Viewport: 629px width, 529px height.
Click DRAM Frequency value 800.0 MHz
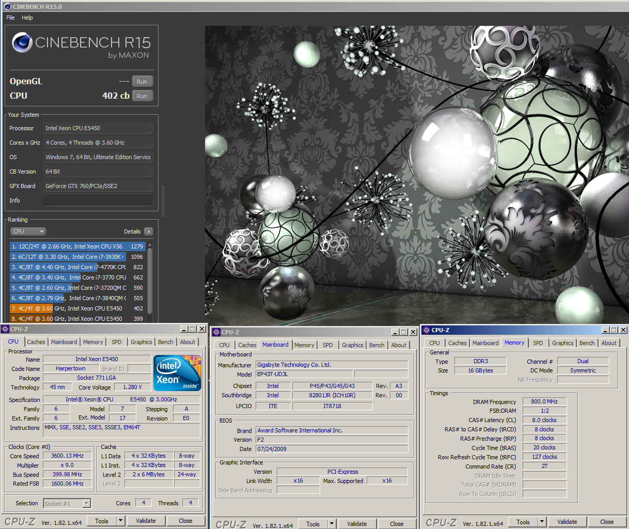pyautogui.click(x=544, y=401)
